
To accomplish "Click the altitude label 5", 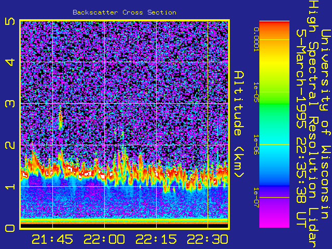I will coord(10,21).
